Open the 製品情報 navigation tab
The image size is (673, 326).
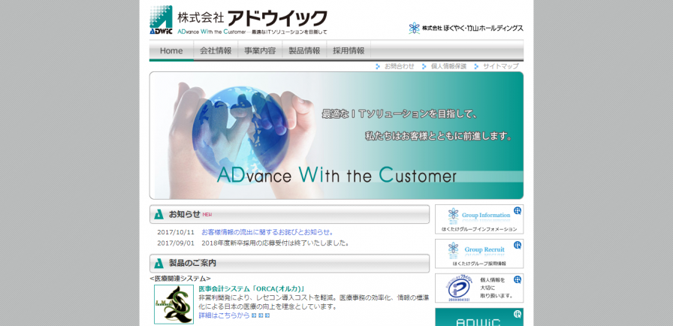point(304,50)
